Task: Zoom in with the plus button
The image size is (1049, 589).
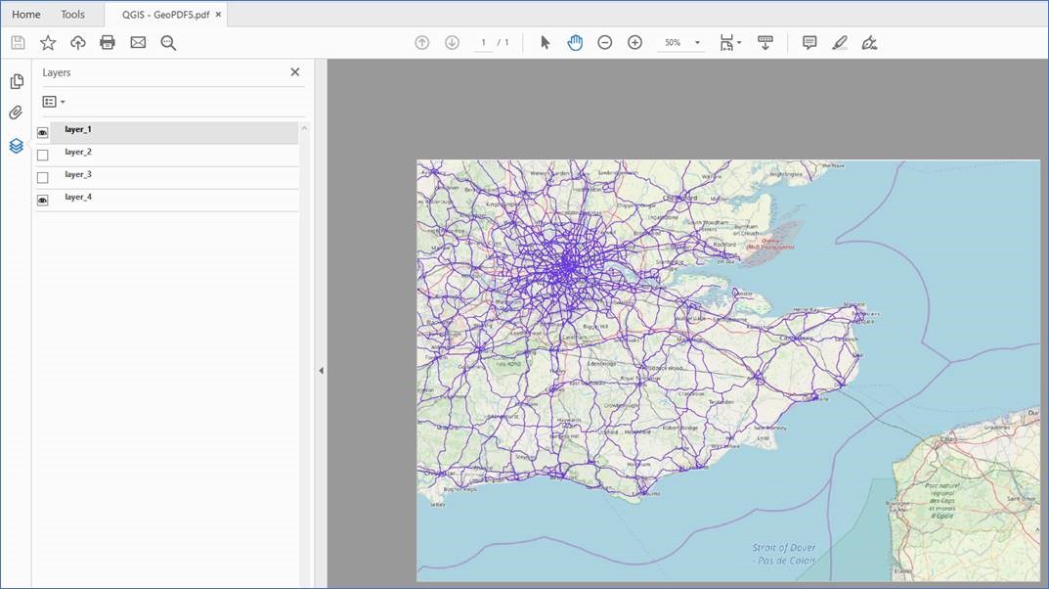Action: coord(634,42)
